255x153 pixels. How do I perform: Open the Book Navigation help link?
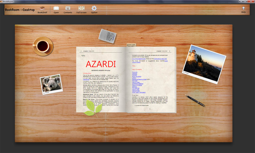(x=137, y=76)
